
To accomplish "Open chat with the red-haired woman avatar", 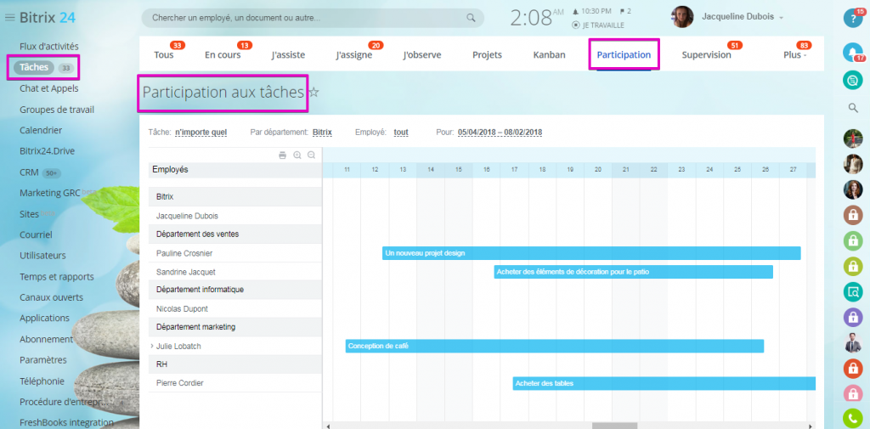I will click(853, 189).
